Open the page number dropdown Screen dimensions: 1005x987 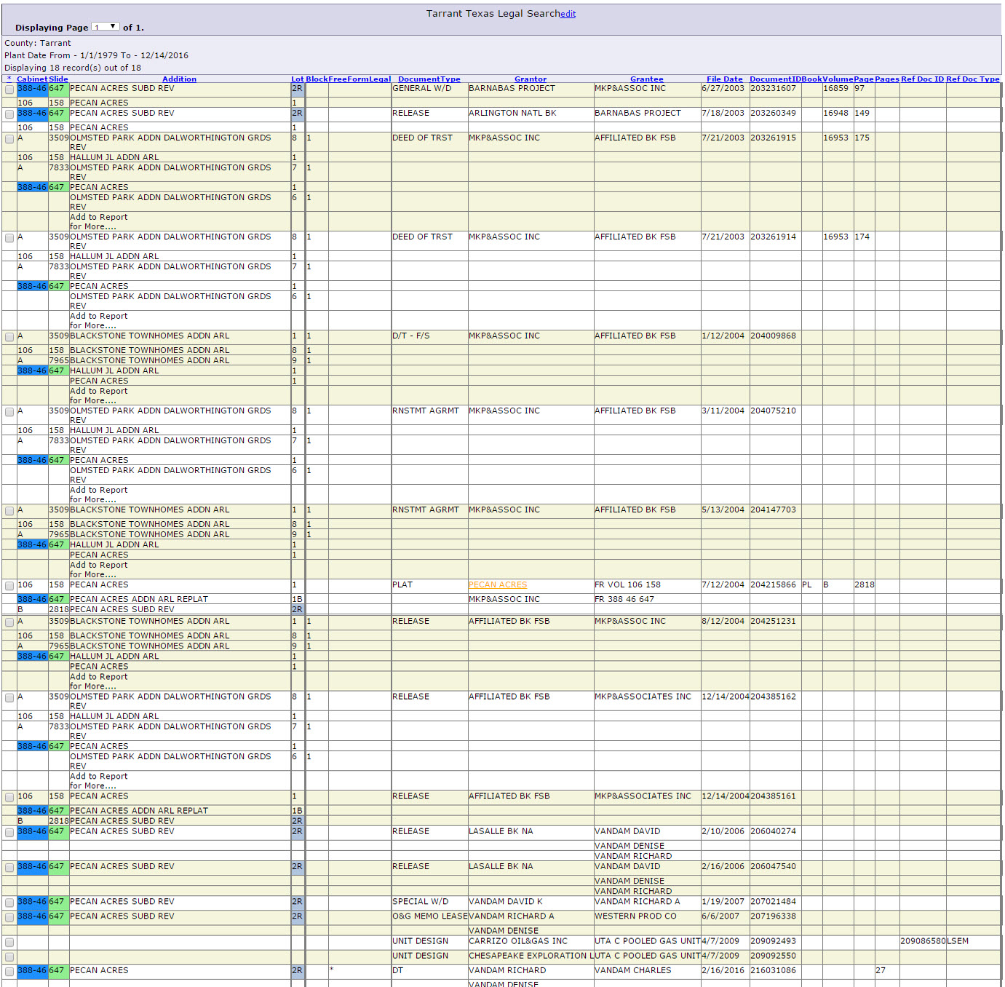click(106, 27)
